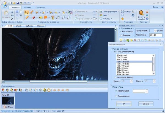165x113 pixels.
Task: Select the paint bucket fill tool
Action: click(63, 13)
